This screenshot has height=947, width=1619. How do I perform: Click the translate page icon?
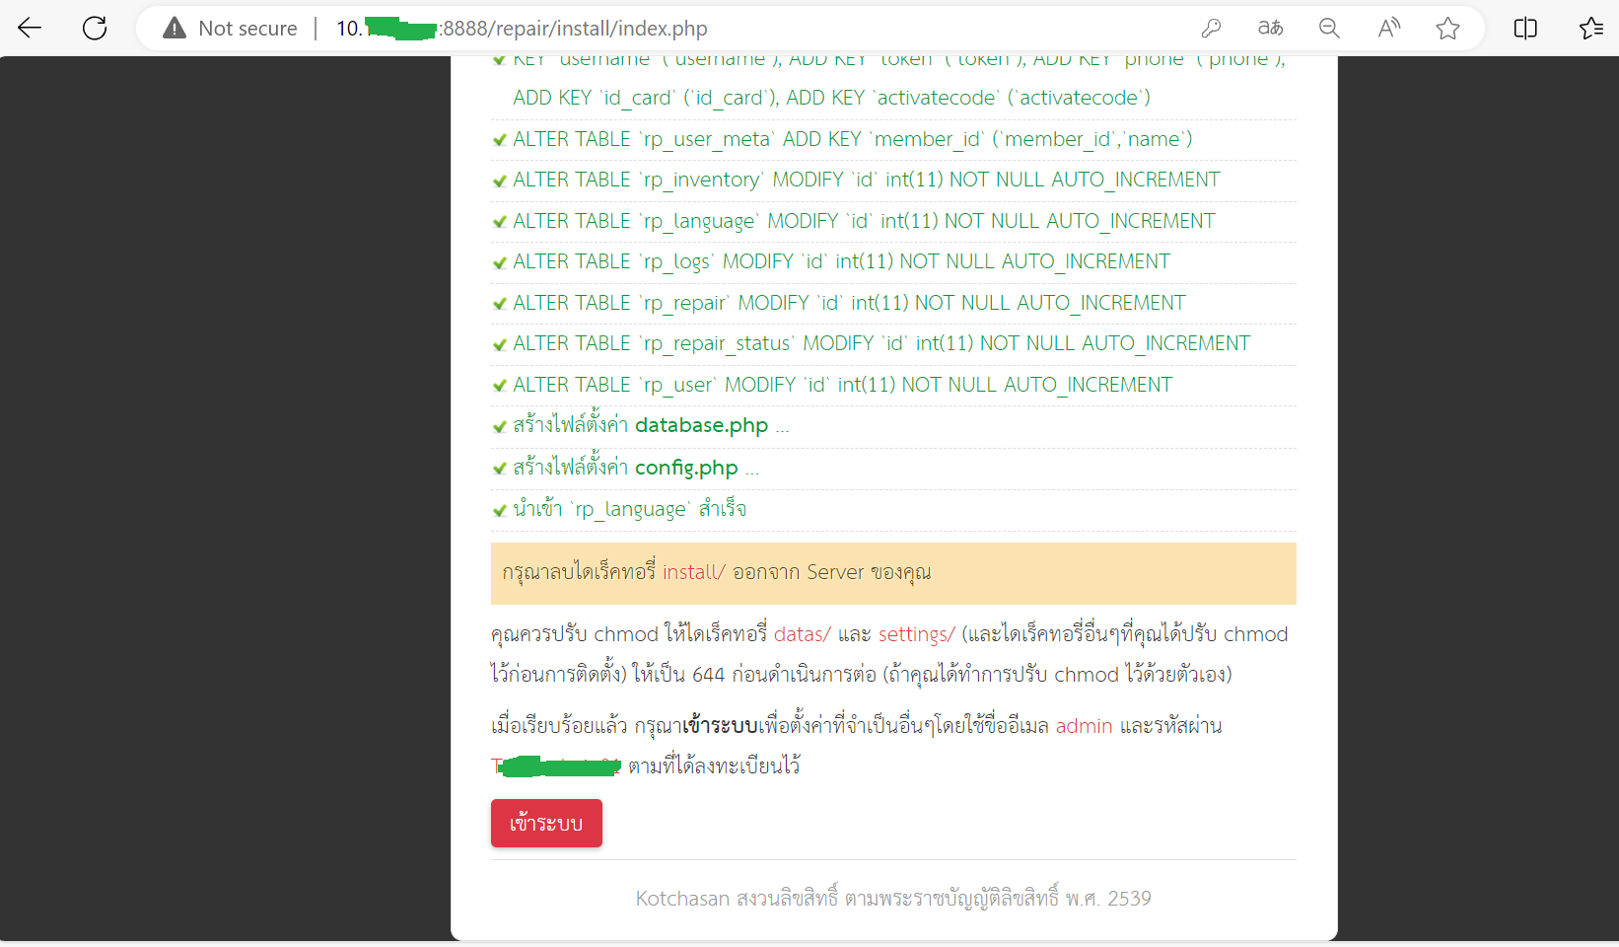point(1270,29)
